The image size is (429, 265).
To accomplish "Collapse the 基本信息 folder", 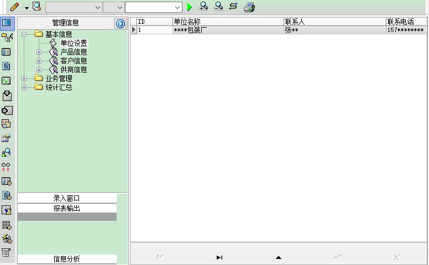I will tap(24, 34).
